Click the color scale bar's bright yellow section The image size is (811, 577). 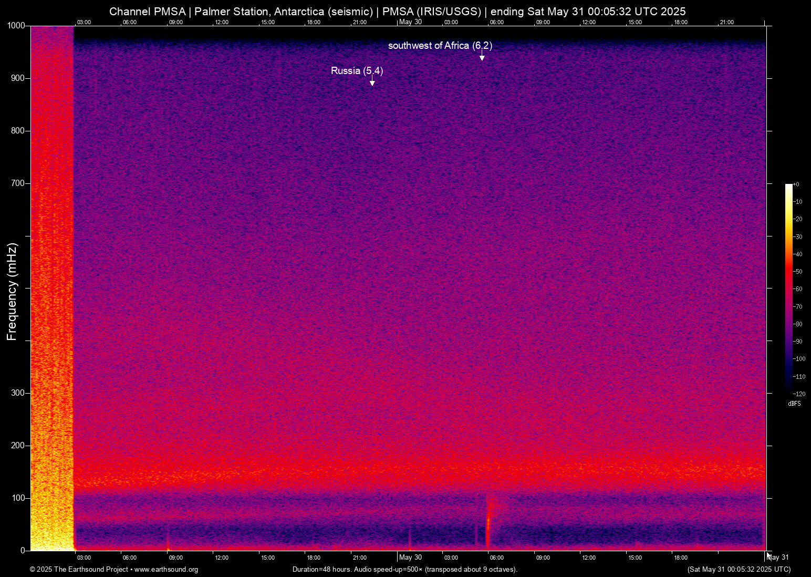click(788, 210)
